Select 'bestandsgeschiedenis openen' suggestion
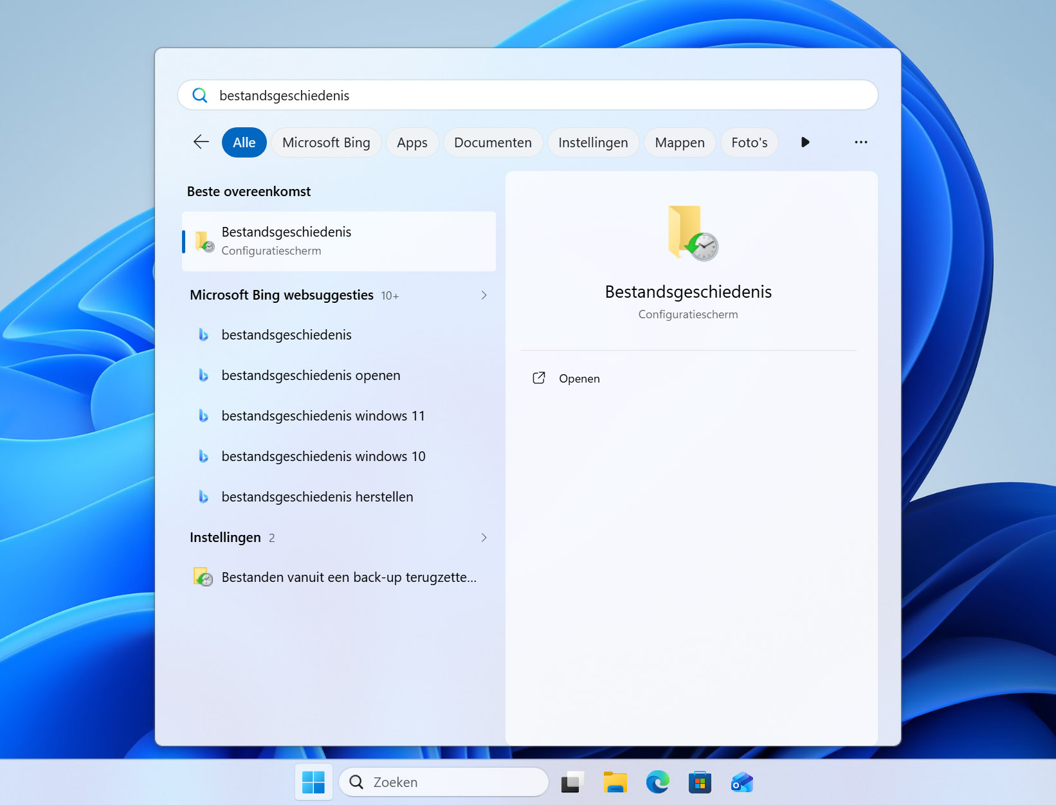This screenshot has height=805, width=1056. [339, 375]
